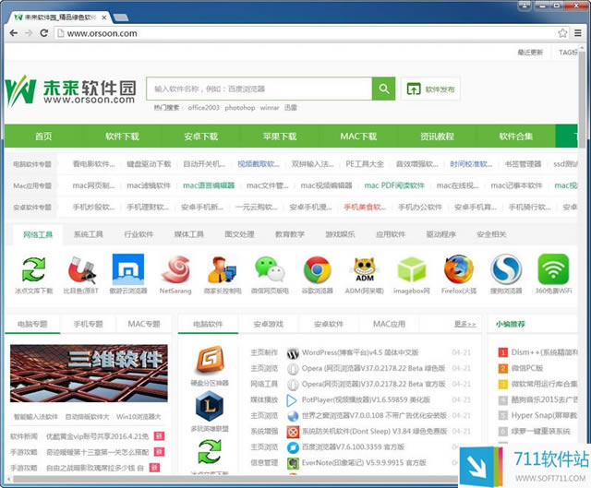The height and width of the screenshot is (488, 591).
Task: Open the 软件合集 navigation item
Action: (516, 137)
